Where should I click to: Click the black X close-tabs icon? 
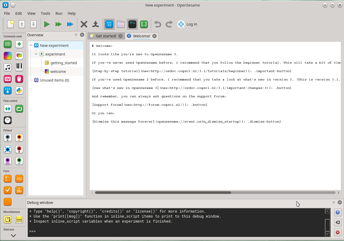tap(84, 24)
